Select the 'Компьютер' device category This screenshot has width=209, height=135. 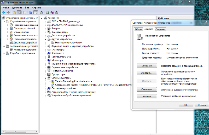click(x=58, y=53)
